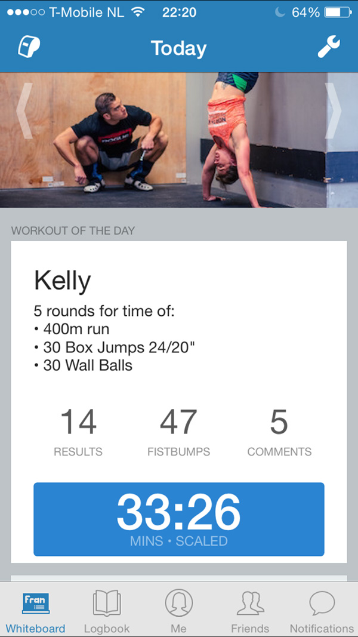This screenshot has height=637, width=358.
Task: Open the Me profile tab
Action: [x=178, y=610]
